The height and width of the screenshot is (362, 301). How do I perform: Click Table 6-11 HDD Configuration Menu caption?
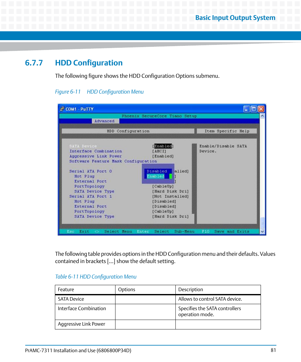96,277
